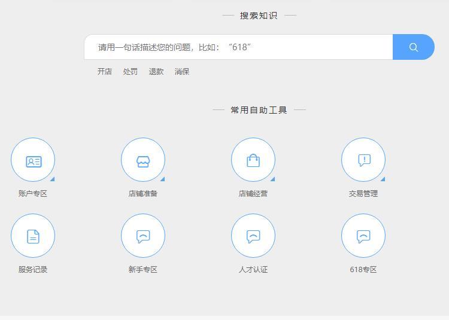449x320 pixels.
Task: Focus the knowledge search input field
Action: 238,47
